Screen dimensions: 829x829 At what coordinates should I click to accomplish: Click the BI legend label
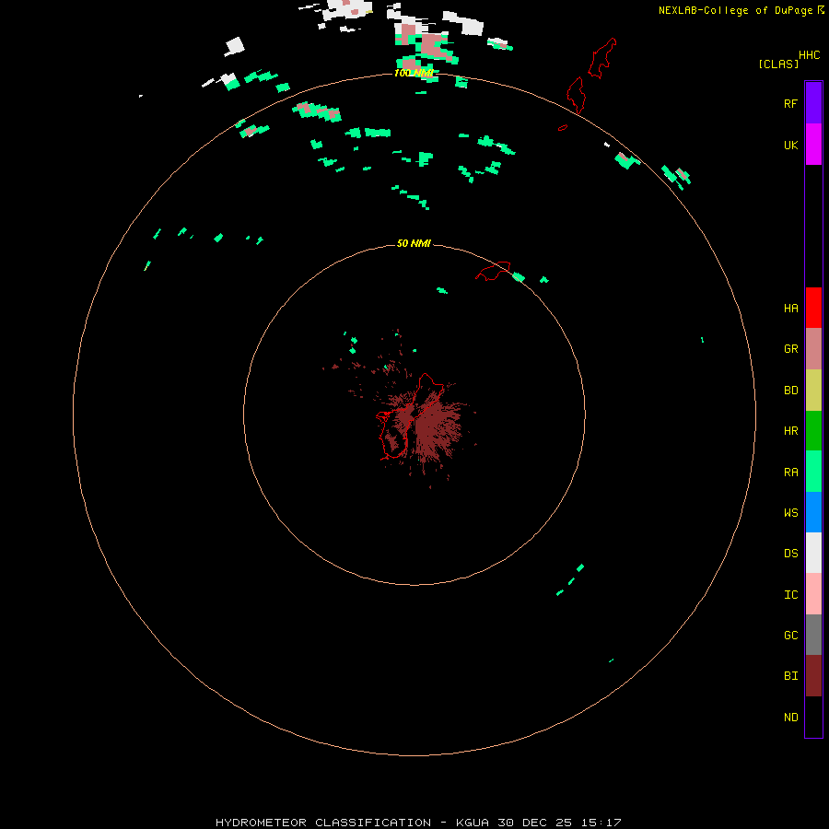tap(790, 676)
